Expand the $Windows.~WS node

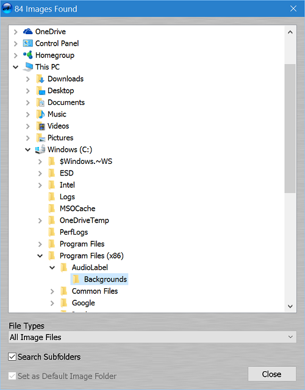point(40,161)
